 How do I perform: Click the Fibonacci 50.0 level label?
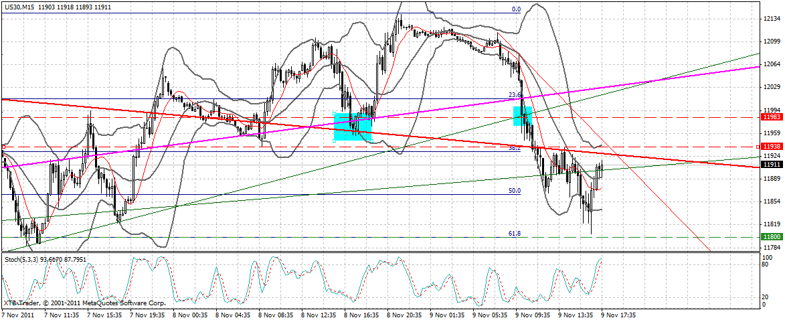point(515,191)
